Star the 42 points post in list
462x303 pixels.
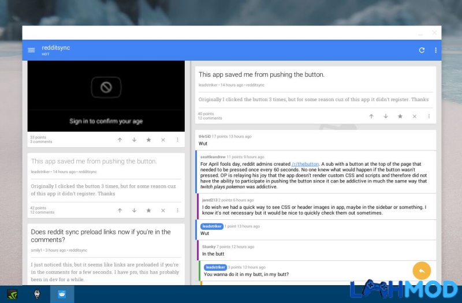click(148, 210)
